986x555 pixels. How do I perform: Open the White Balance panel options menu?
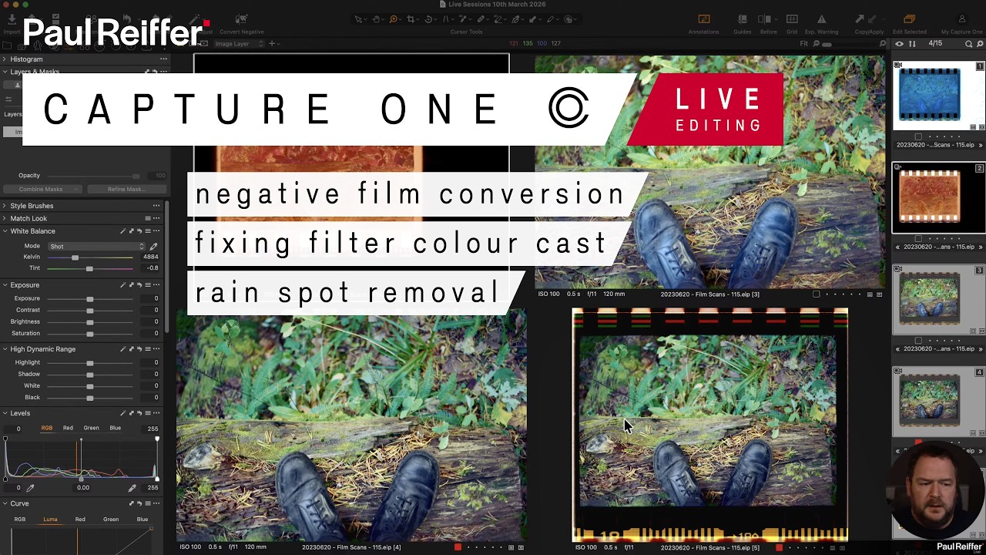pyautogui.click(x=156, y=231)
